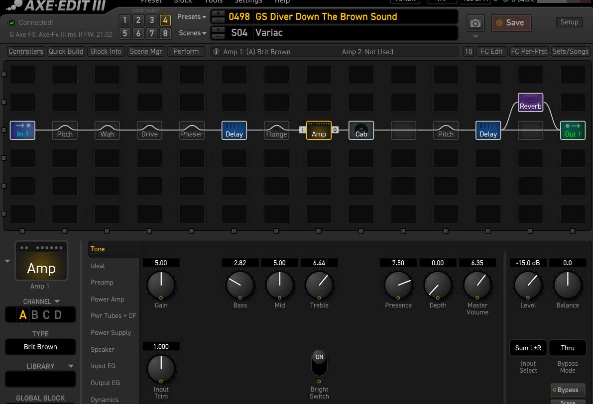This screenshot has height=404, width=593.
Task: Click the Master Volume knob
Action: [477, 285]
